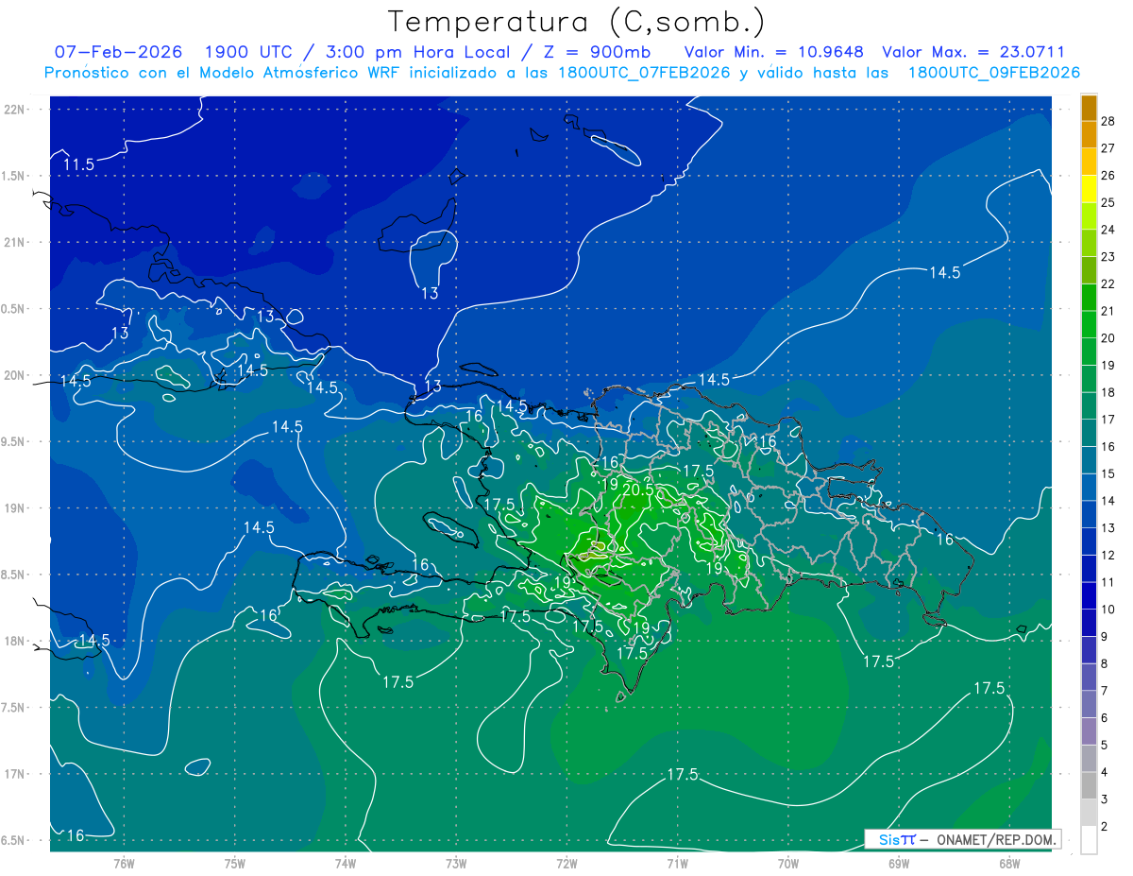Click the '71W' longitude axis label
The height and width of the screenshot is (876, 1133).
point(677,863)
